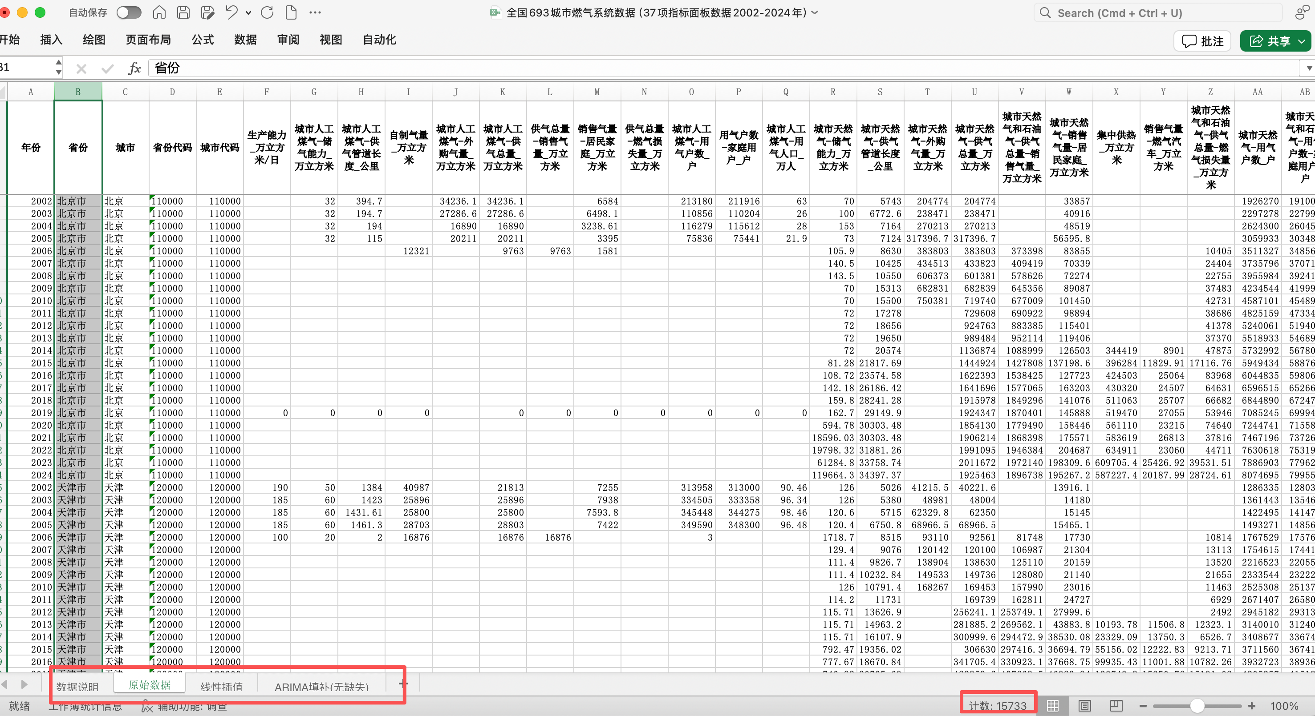Select Normal grid view button
Viewport: 1315px width, 716px height.
click(x=1053, y=706)
